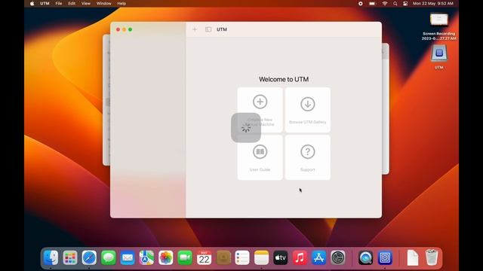Click the yellow minimize button of UTM window
The height and width of the screenshot is (271, 483).
click(x=124, y=29)
